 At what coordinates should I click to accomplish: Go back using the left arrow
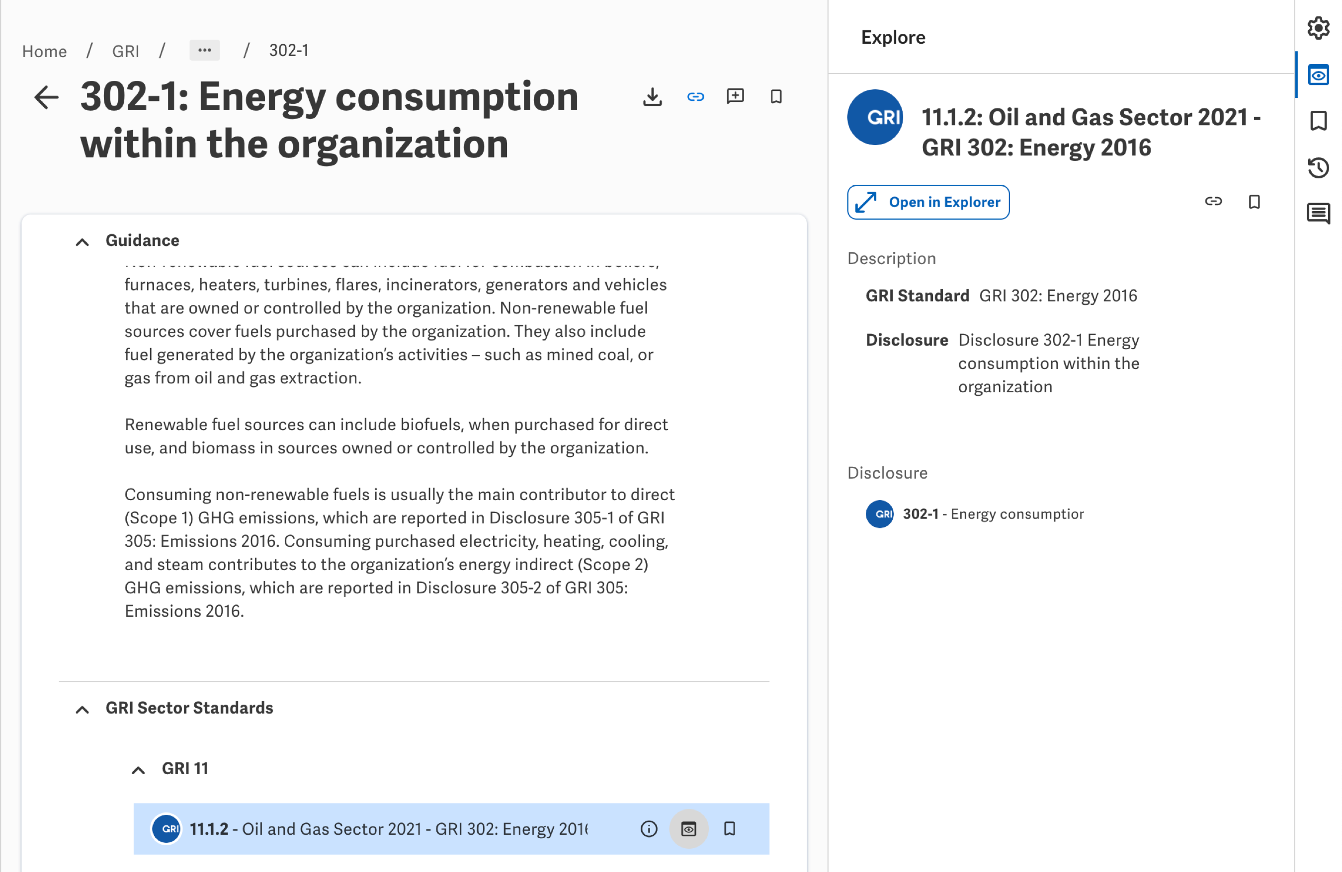(x=46, y=97)
